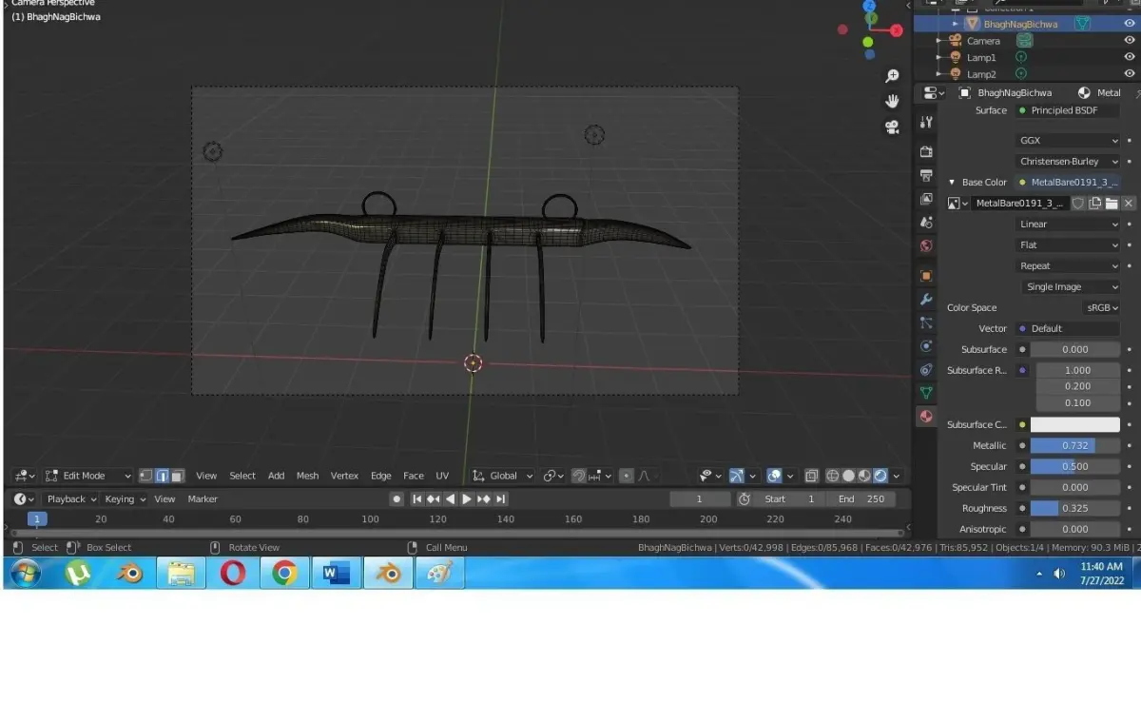1141x703 pixels.
Task: Open the GGX distribution dropdown
Action: (1068, 141)
